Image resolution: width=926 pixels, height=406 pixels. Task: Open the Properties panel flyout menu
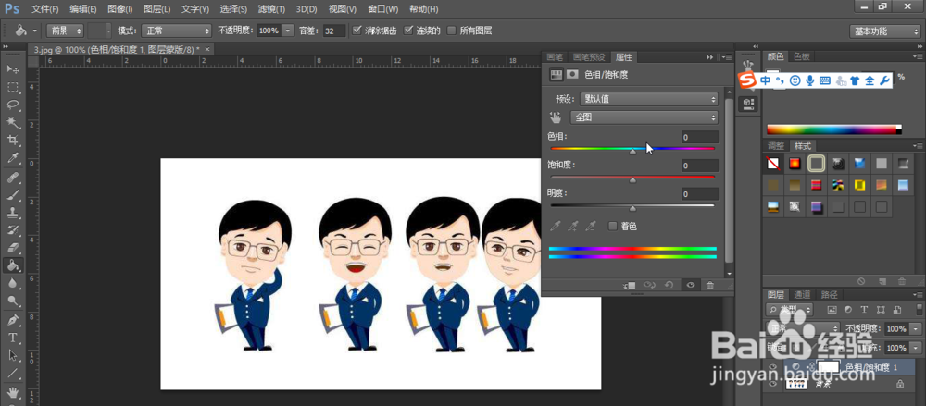click(726, 57)
